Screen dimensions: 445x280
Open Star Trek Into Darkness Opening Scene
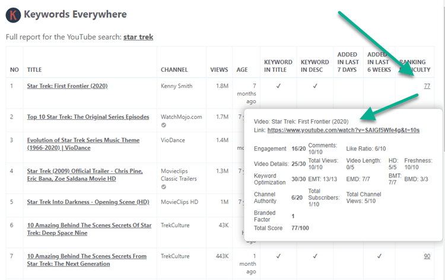point(88,202)
